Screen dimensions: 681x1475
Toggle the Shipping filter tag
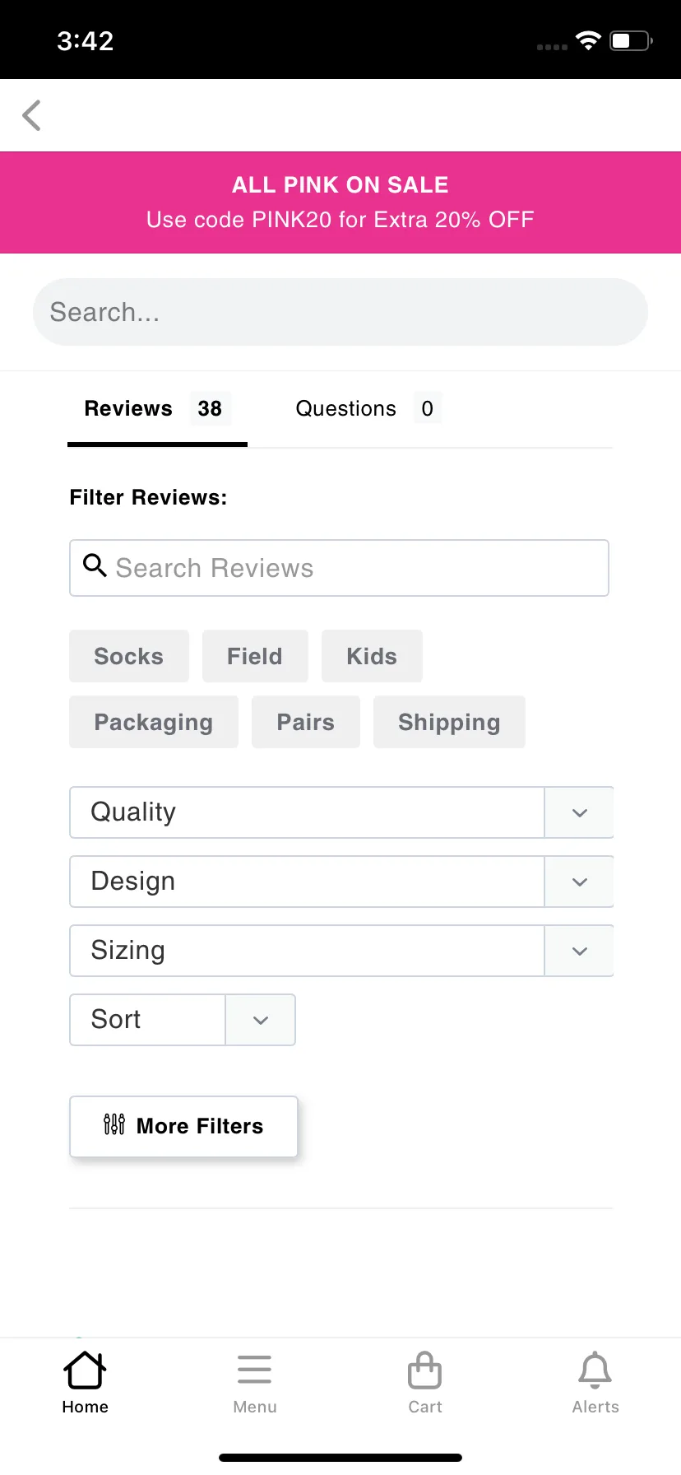pyautogui.click(x=449, y=722)
